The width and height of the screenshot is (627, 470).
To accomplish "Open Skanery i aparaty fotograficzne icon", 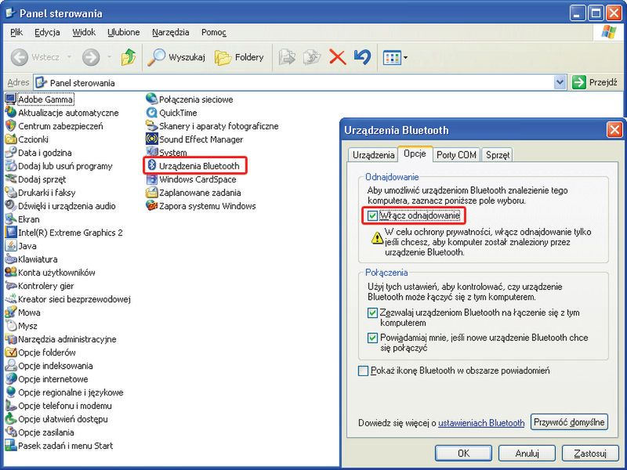I will point(151,126).
